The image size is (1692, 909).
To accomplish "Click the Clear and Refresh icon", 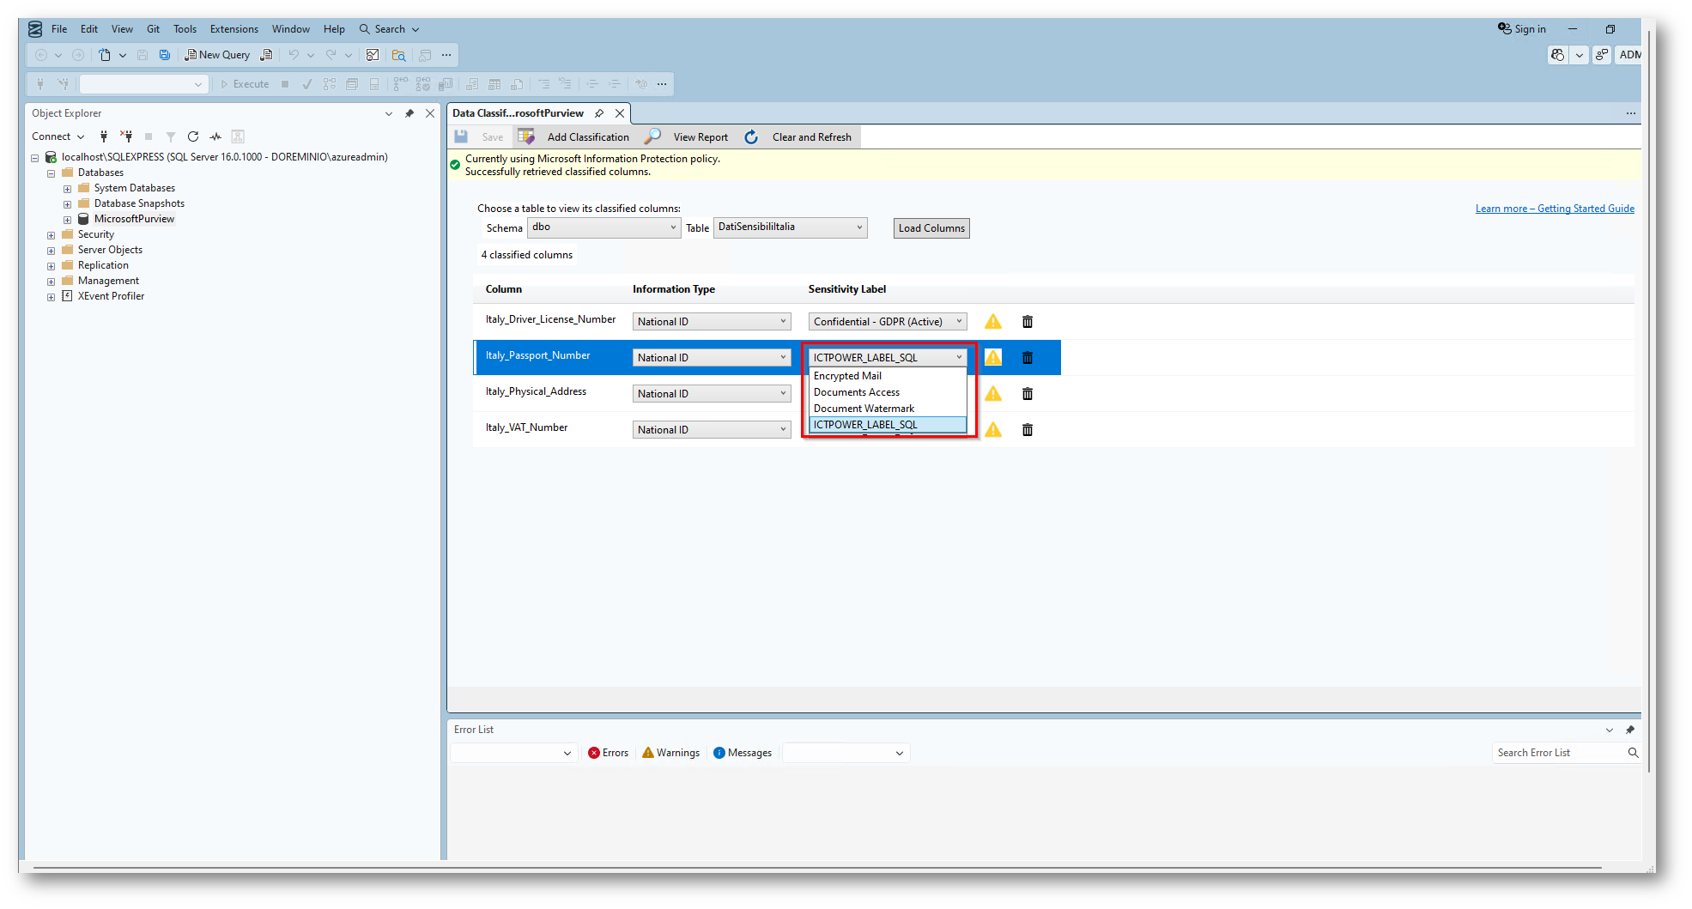I will [x=751, y=137].
